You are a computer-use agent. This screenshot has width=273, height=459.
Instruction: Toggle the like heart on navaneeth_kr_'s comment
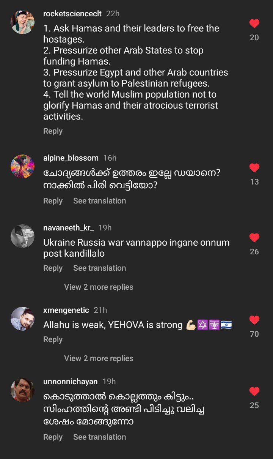254,238
